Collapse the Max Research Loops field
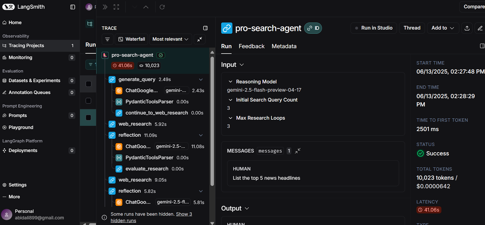Image resolution: width=485 pixels, height=225 pixels. click(230, 118)
